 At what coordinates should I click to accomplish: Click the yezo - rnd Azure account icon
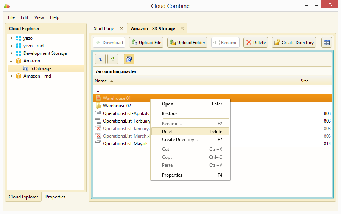[x=19, y=46]
